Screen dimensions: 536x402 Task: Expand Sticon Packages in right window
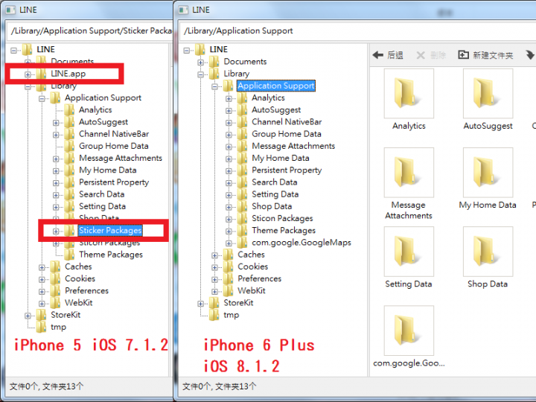[229, 219]
